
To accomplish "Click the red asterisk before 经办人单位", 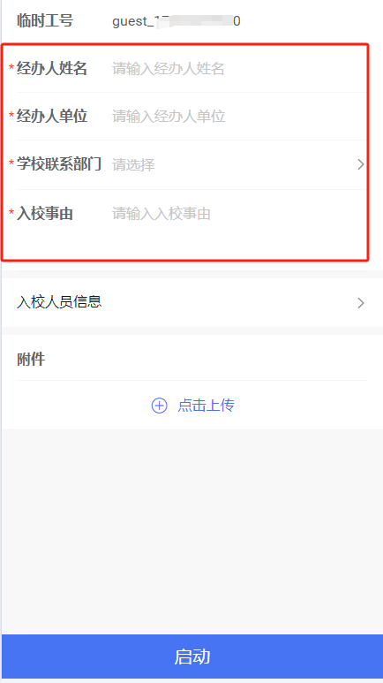I will coord(11,116).
